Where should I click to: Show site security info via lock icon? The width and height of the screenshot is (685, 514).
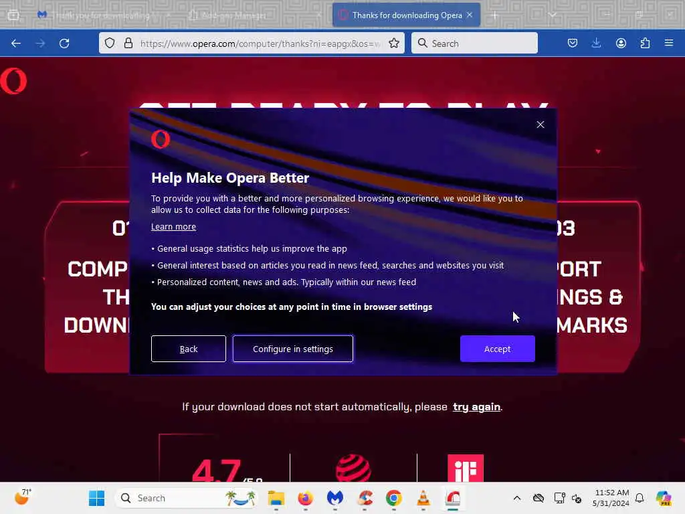pyautogui.click(x=128, y=43)
